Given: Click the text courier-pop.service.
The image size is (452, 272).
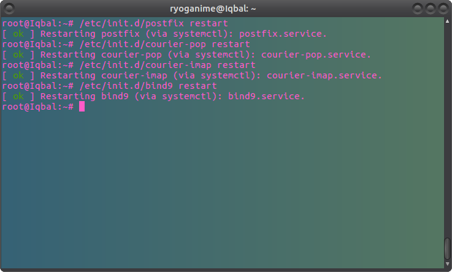Looking at the screenshot, I should point(316,55).
